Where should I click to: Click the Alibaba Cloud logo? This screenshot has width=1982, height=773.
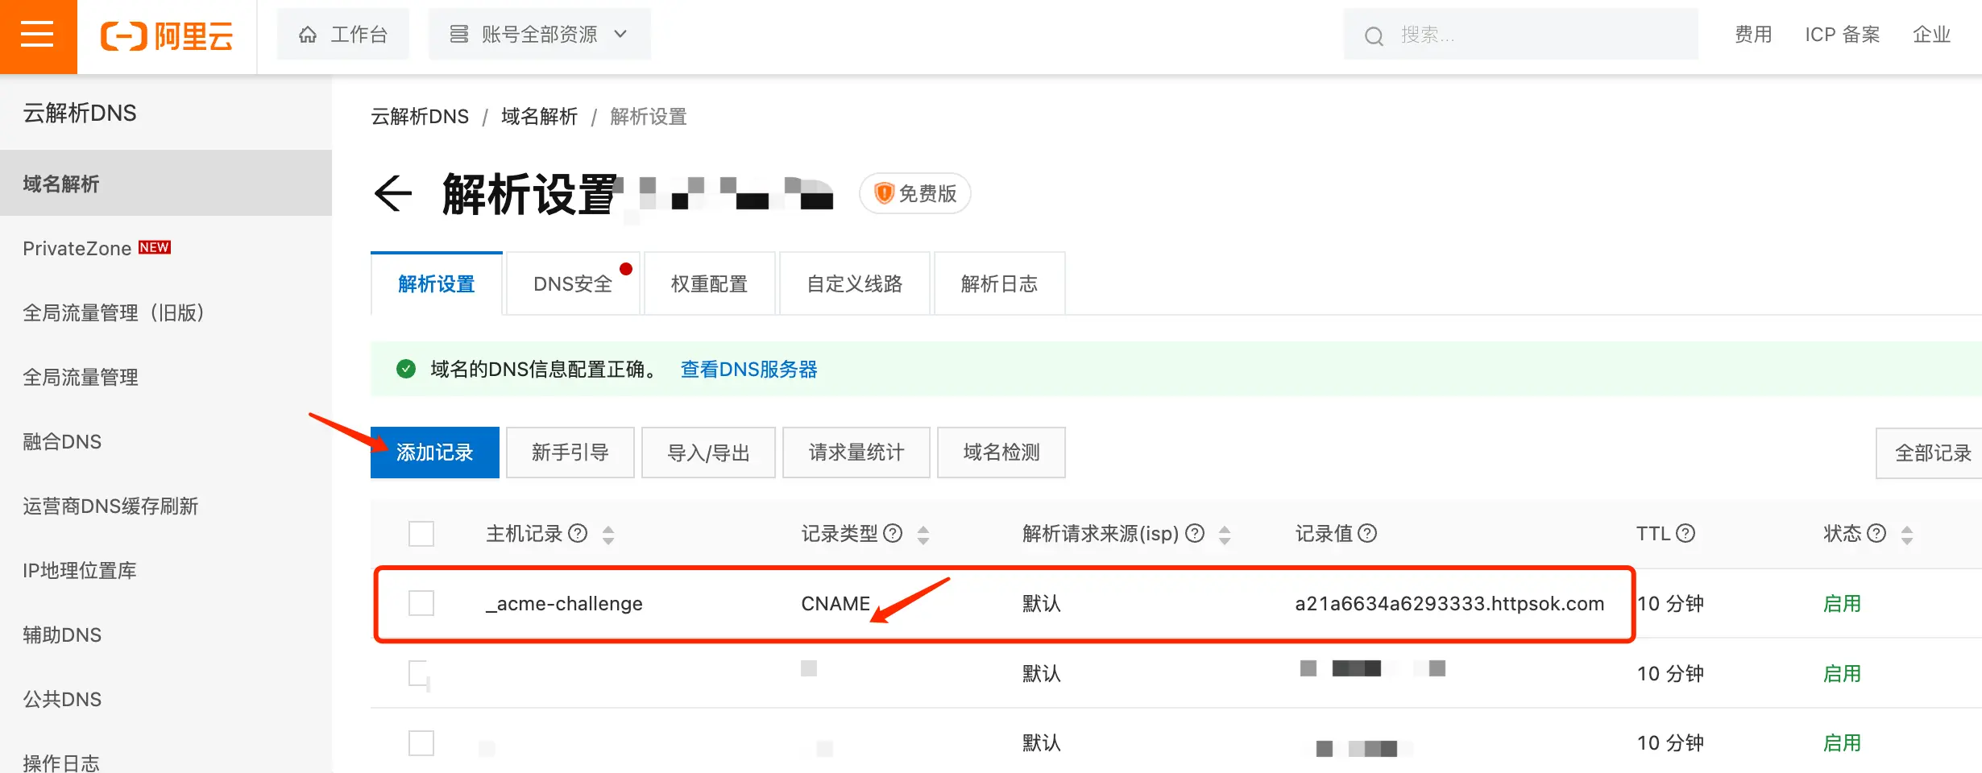(x=167, y=36)
